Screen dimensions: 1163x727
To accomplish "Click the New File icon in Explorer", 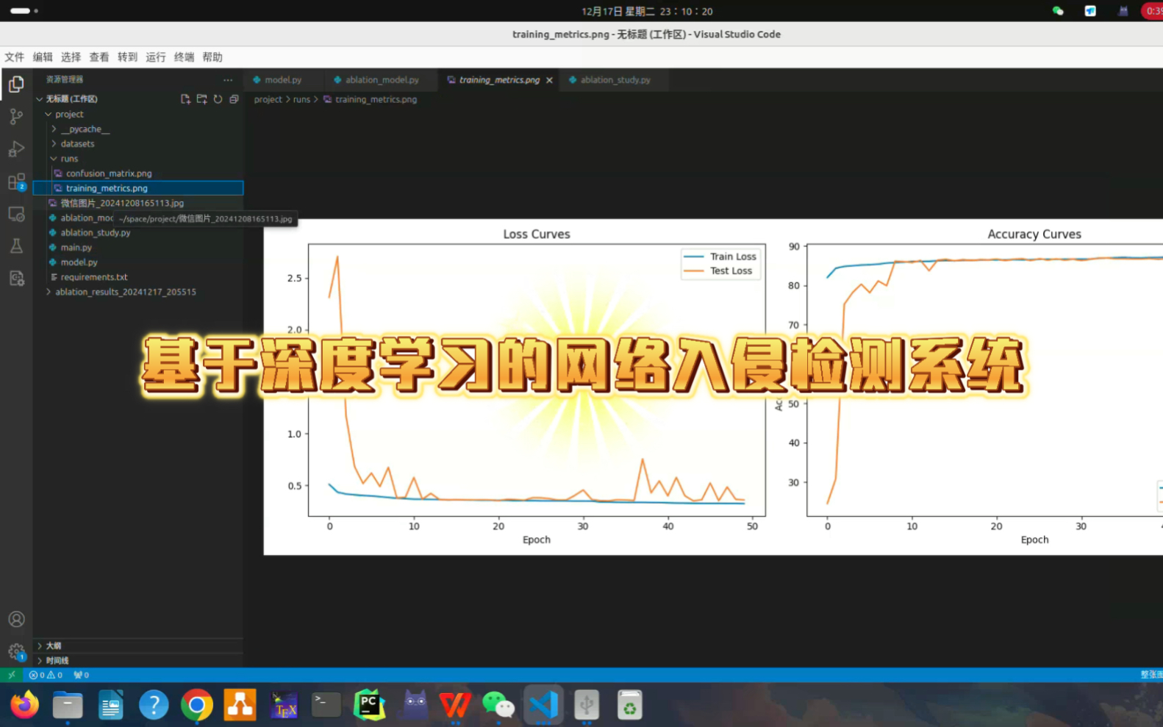I will (x=185, y=99).
